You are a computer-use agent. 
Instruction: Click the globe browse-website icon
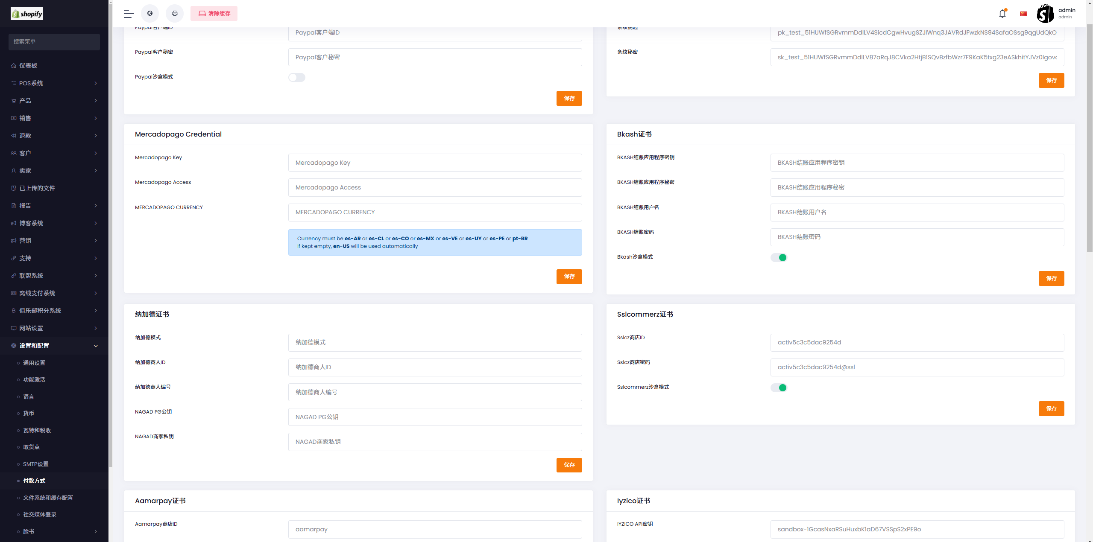pos(150,14)
